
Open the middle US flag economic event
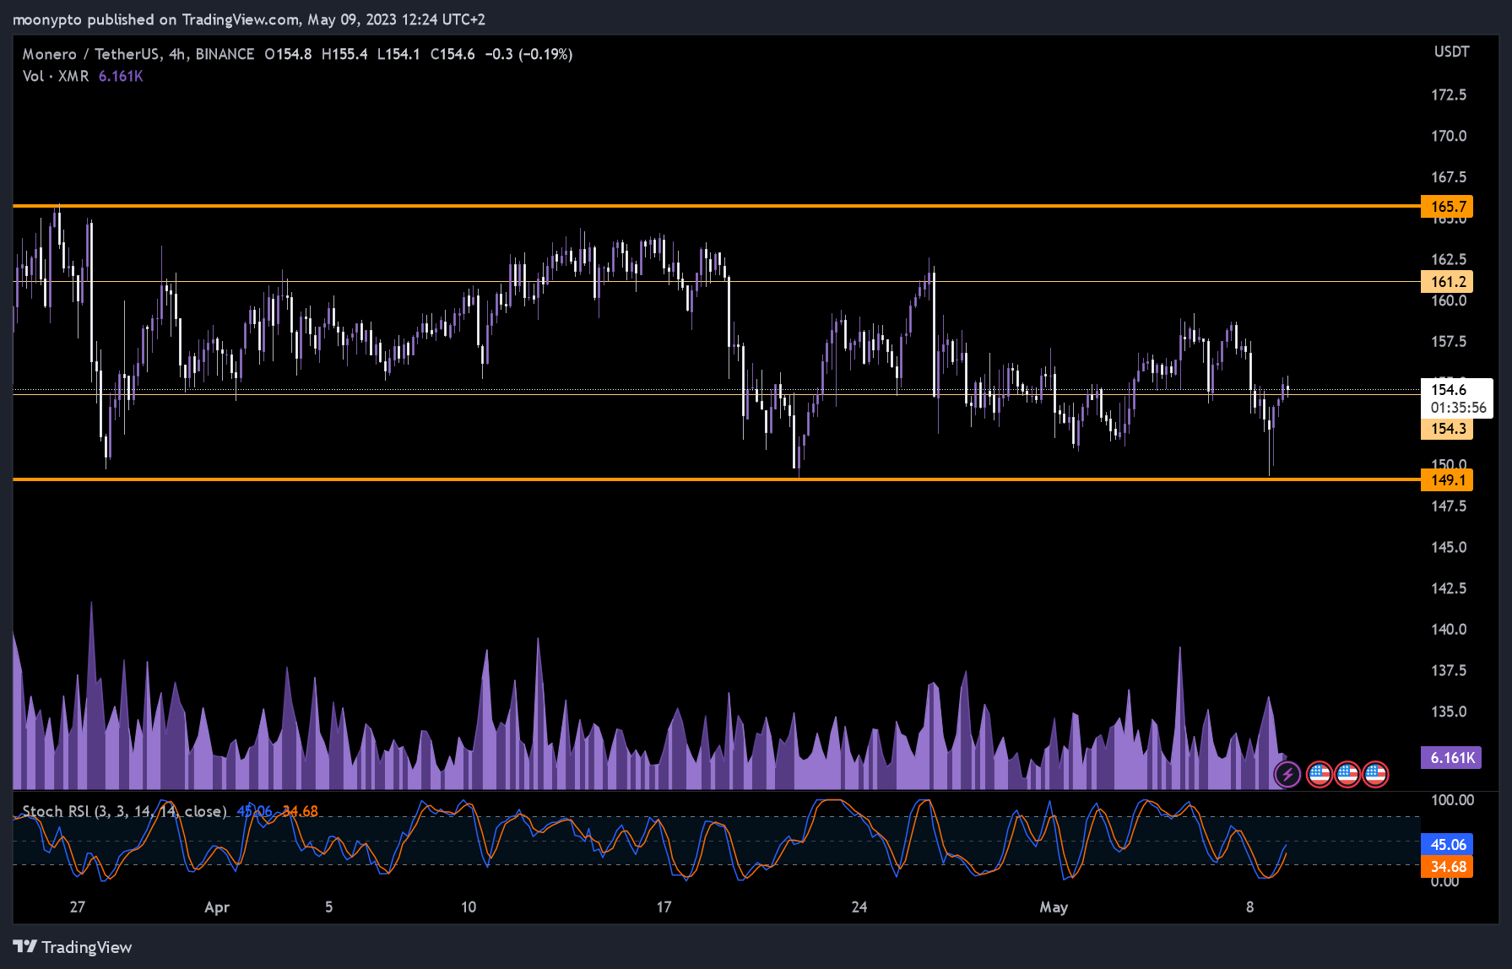coord(1347,773)
